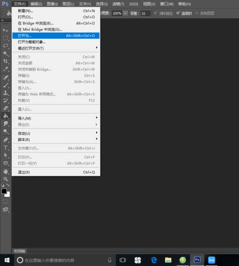Click the 时间轴 panel tab
The width and height of the screenshot is (239, 266).
pyautogui.click(x=19, y=251)
